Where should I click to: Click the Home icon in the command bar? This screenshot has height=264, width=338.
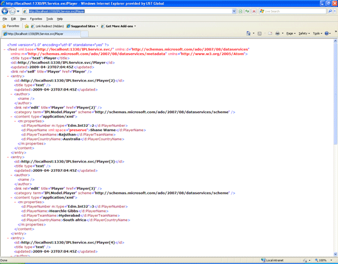click(249, 33)
